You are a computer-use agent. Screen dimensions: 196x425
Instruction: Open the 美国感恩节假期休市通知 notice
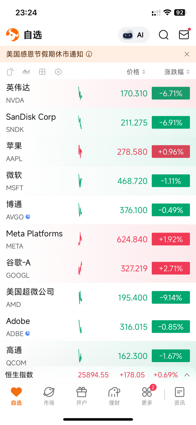click(45, 54)
